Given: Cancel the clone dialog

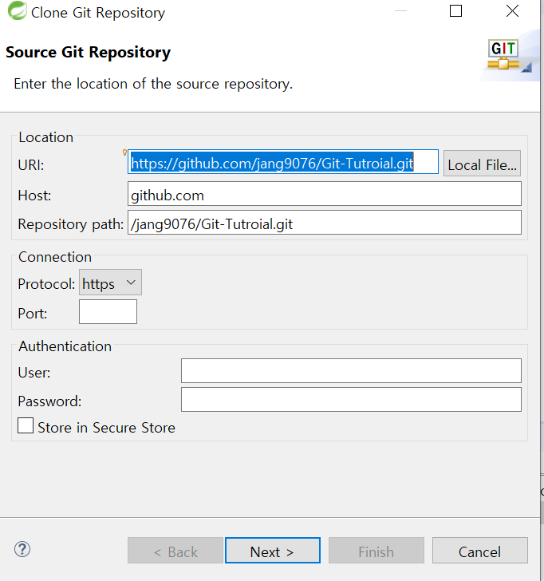Looking at the screenshot, I should click(480, 550).
